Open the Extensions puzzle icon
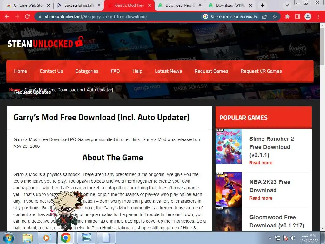 288,17
